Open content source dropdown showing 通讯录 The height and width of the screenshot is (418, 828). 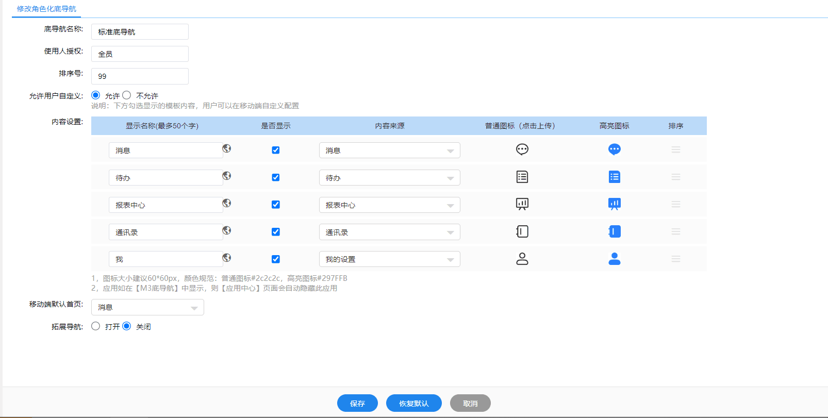tap(390, 232)
